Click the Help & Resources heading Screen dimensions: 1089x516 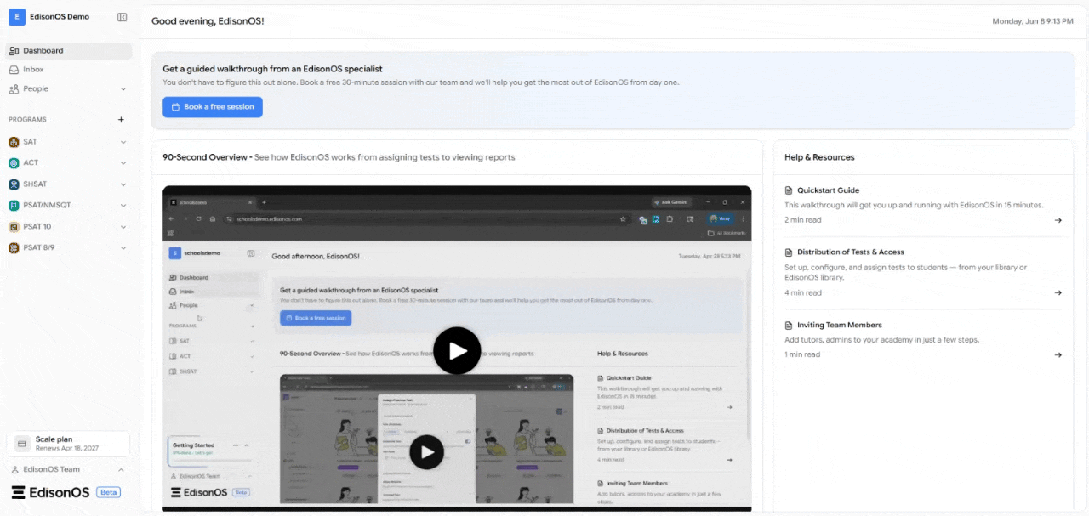(819, 157)
